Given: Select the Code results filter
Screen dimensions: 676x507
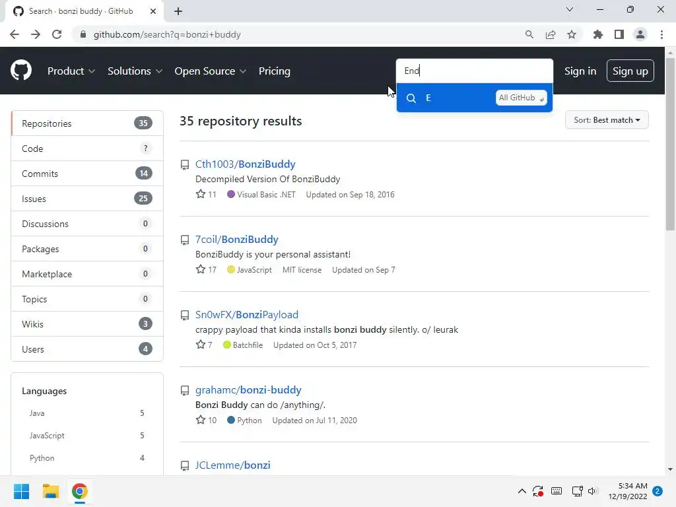Looking at the screenshot, I should (x=87, y=149).
